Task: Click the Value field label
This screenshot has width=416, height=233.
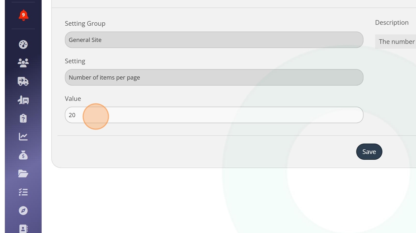Action: coord(73,99)
